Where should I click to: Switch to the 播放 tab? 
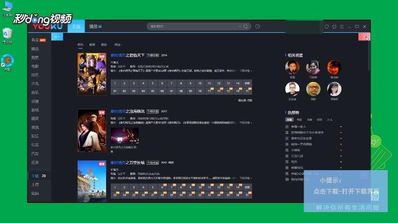pyautogui.click(x=95, y=26)
